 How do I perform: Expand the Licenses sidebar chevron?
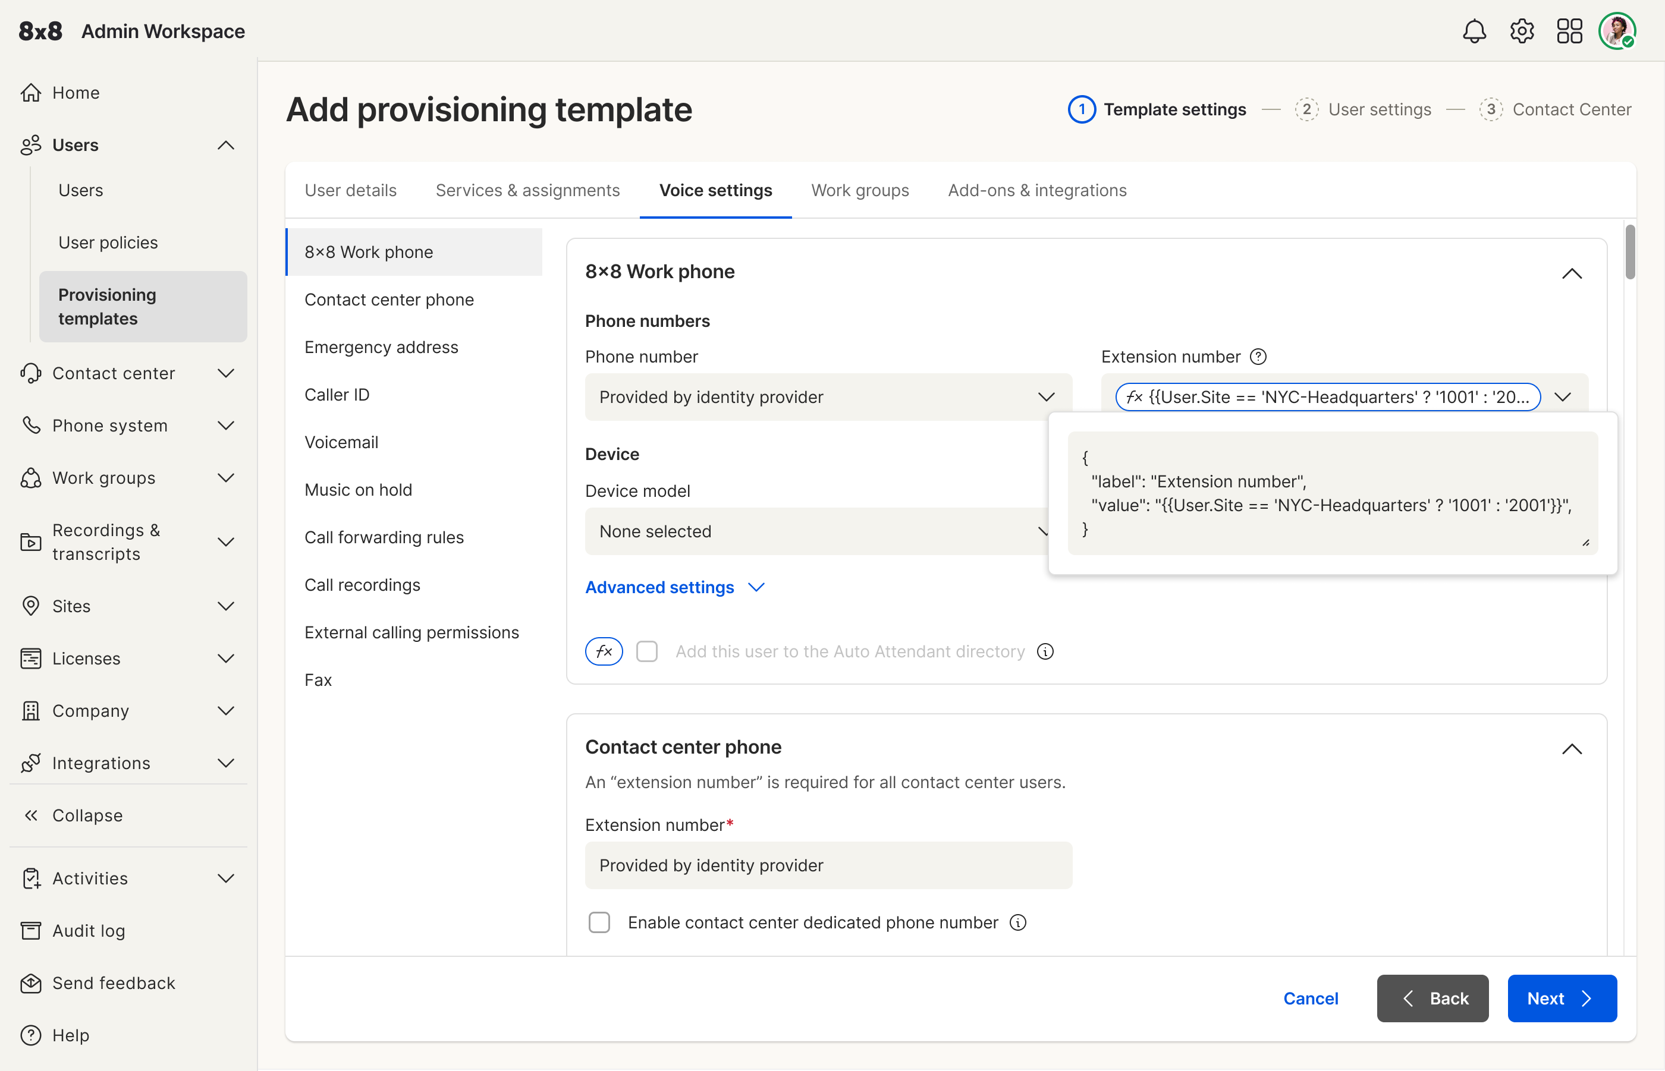[225, 658]
